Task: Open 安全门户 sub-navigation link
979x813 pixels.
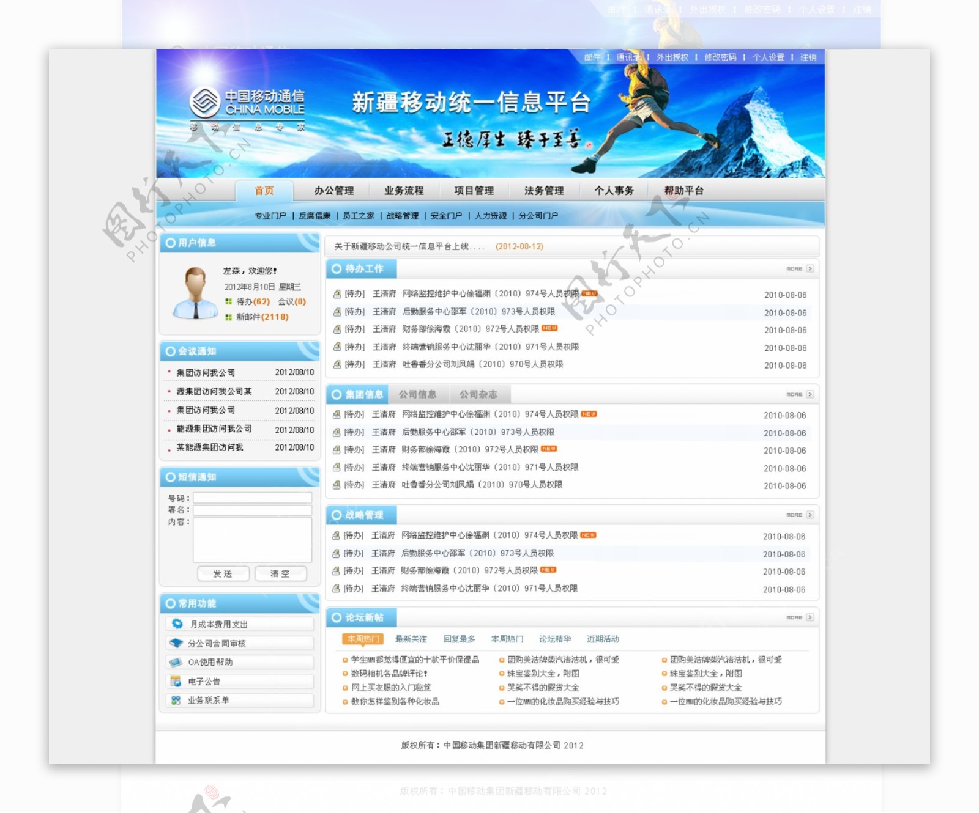Action: pyautogui.click(x=447, y=216)
